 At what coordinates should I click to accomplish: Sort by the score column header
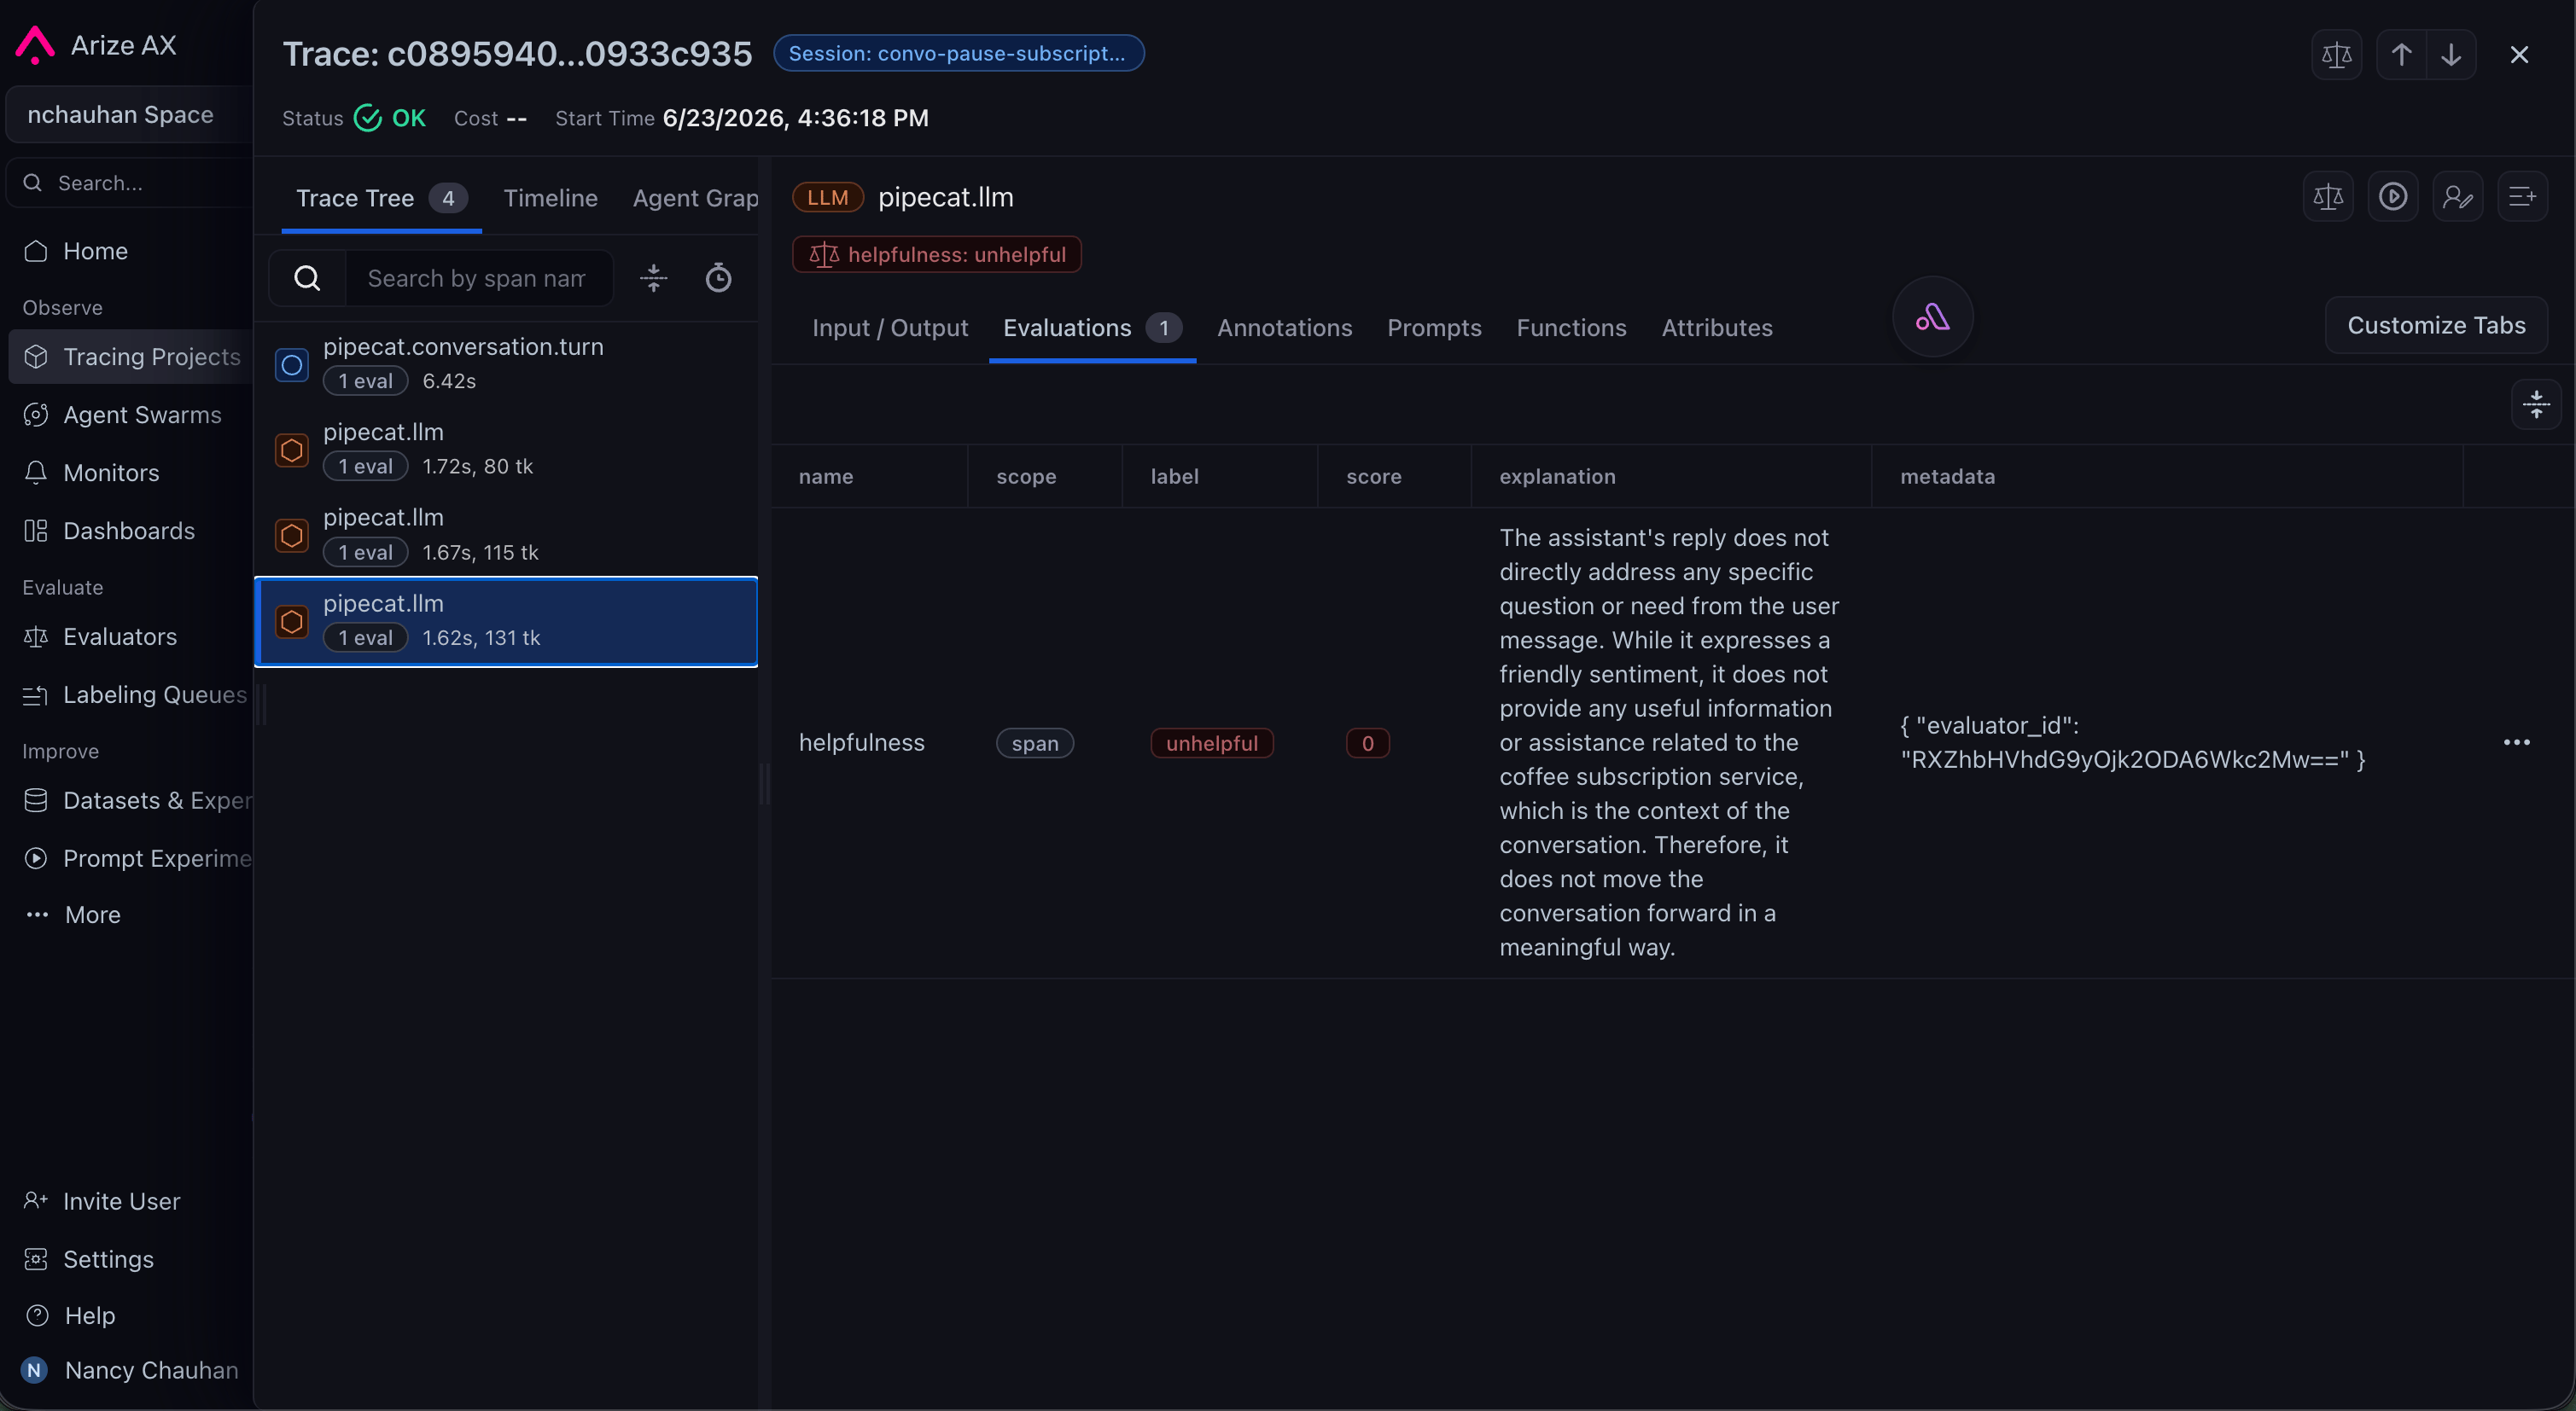[x=1373, y=477]
